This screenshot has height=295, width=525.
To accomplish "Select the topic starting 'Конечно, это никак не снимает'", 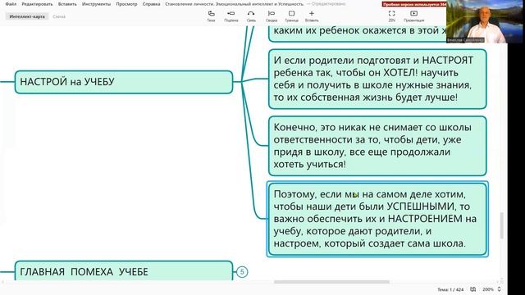I will click(x=377, y=146).
